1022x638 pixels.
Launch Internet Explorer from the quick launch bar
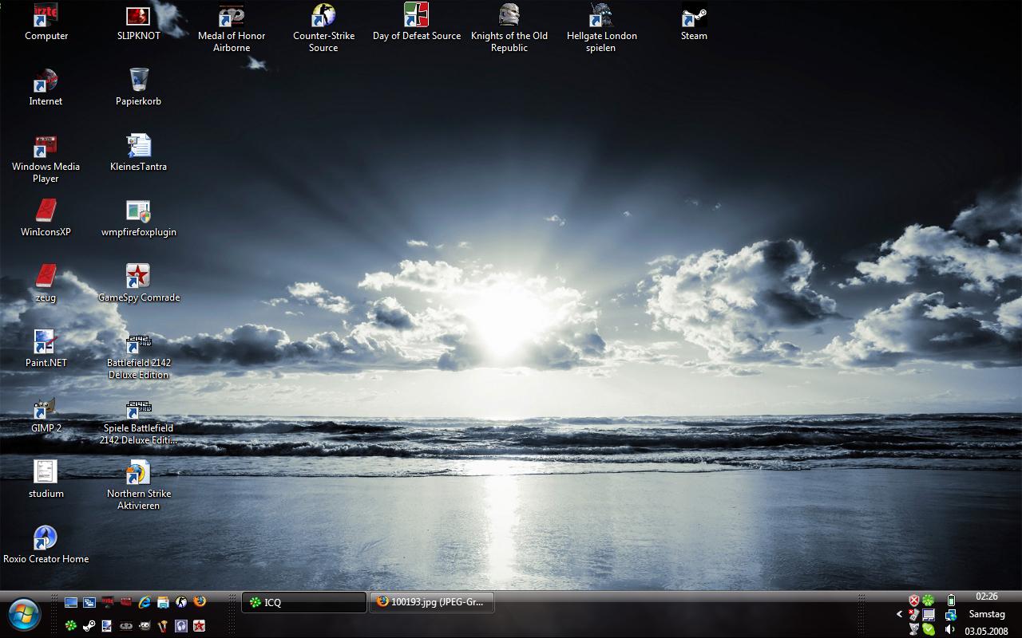pyautogui.click(x=145, y=602)
